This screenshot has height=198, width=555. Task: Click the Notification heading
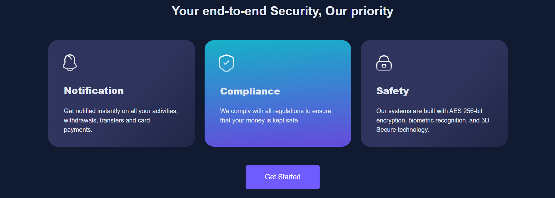[94, 91]
